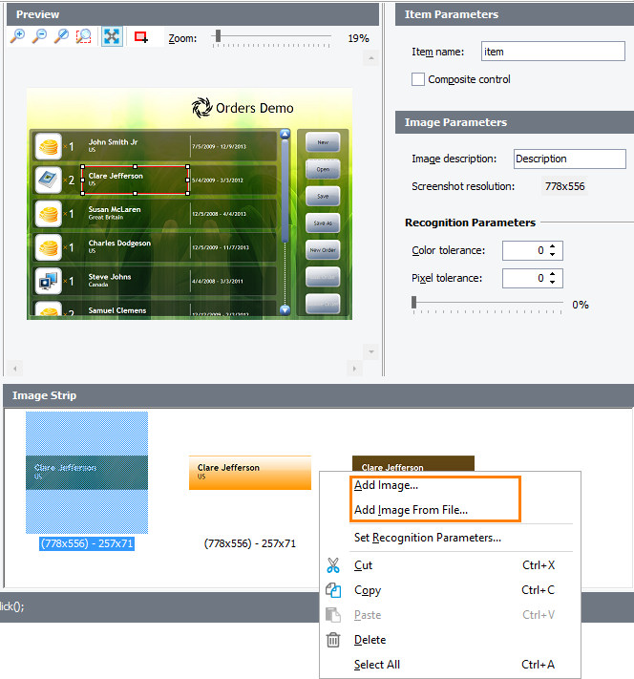Click the Orders Demo swirl logo
The height and width of the screenshot is (679, 634).
point(201,107)
